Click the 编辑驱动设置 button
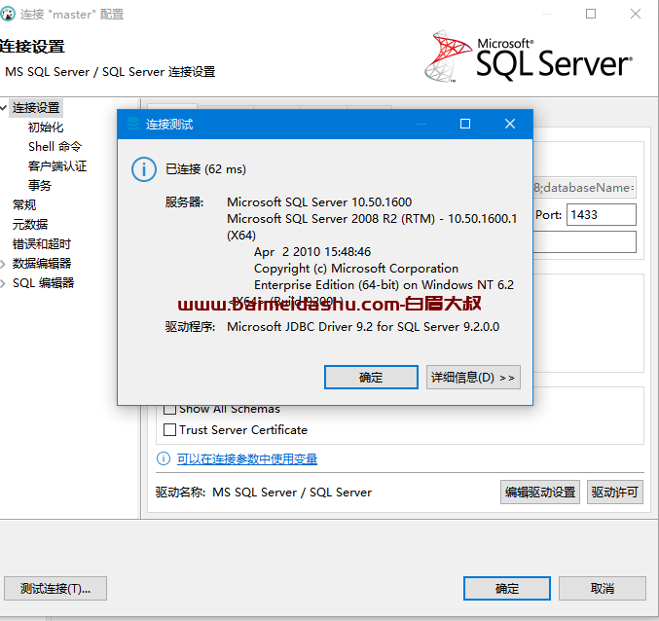659x621 pixels. click(540, 492)
